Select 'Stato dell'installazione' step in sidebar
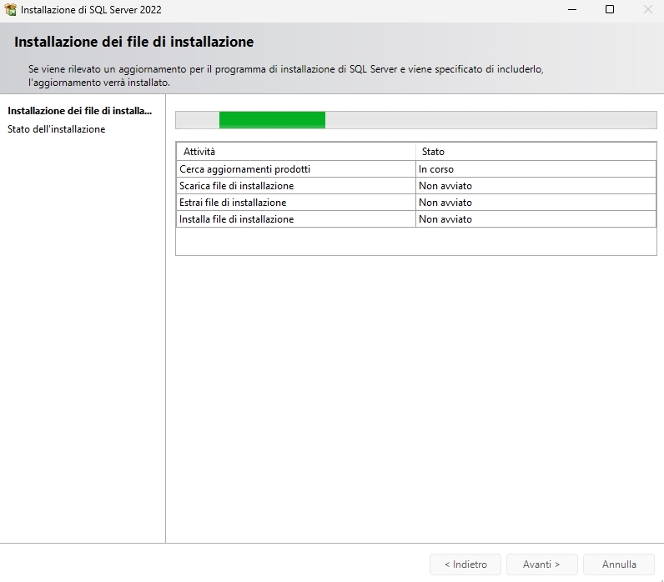 click(57, 129)
